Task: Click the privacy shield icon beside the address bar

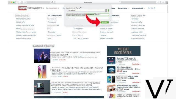Action: point(52,2)
